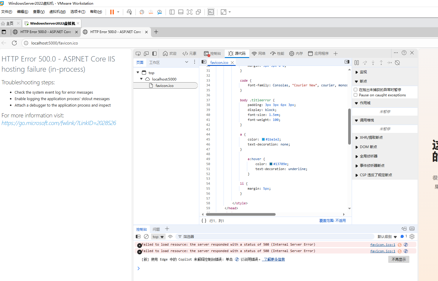Click the step into function icon
The width and height of the screenshot is (438, 281).
pos(373,63)
